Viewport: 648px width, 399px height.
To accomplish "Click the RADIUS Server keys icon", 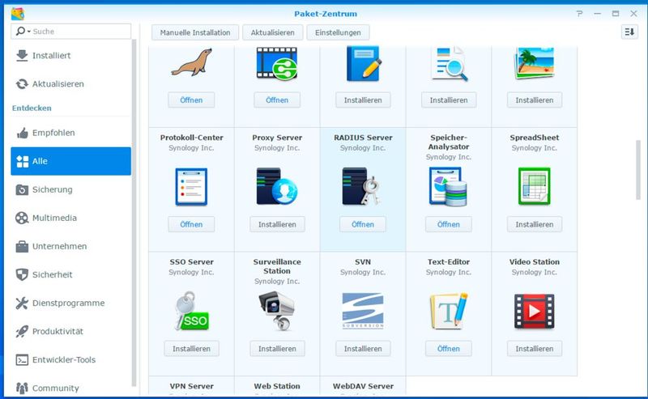I will pyautogui.click(x=360, y=186).
